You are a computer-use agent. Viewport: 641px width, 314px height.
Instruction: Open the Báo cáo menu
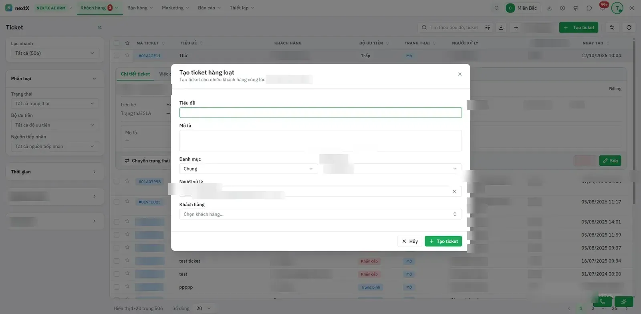(x=209, y=8)
